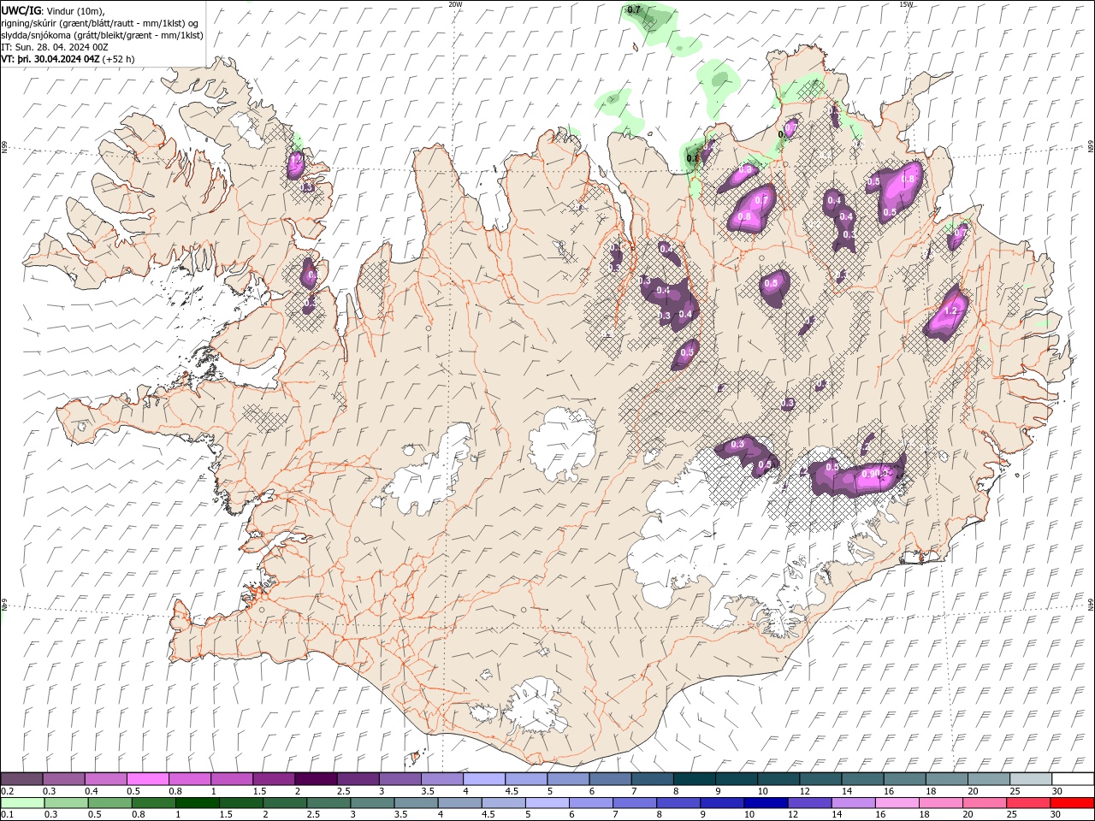The image size is (1095, 821).
Task: Select the dark teal 8 snow legend swatch
Action: 695,778
